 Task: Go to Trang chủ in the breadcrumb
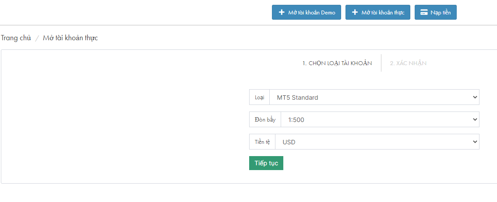click(16, 38)
